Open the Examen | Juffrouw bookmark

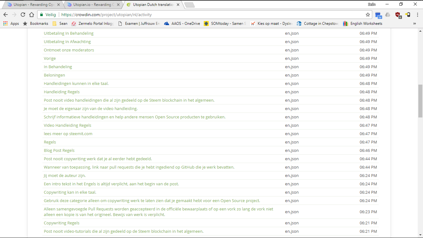[139, 24]
